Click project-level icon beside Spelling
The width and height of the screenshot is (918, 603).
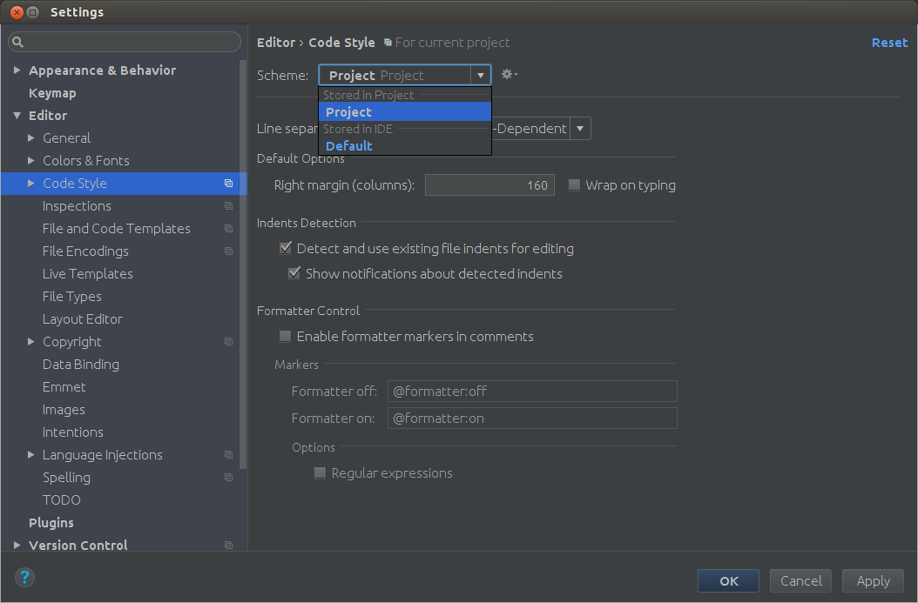coord(228,478)
